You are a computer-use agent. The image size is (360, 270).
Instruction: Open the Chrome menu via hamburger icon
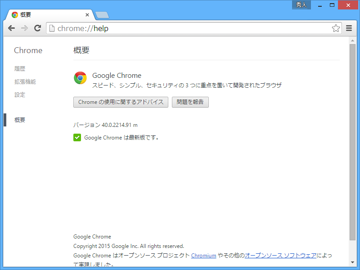tap(349, 28)
